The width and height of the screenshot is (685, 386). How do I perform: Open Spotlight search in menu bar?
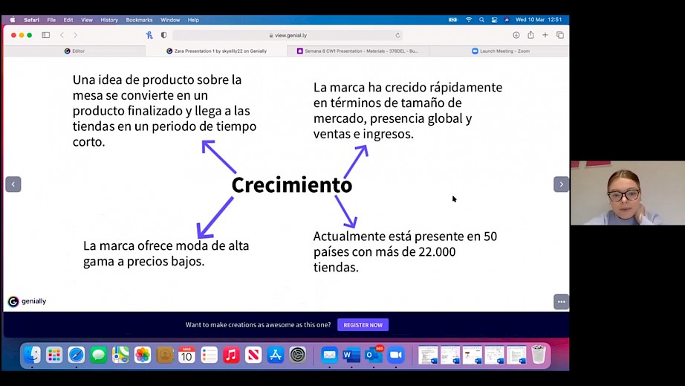coord(481,20)
